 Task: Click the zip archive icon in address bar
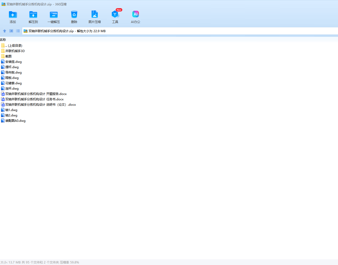click(x=26, y=31)
